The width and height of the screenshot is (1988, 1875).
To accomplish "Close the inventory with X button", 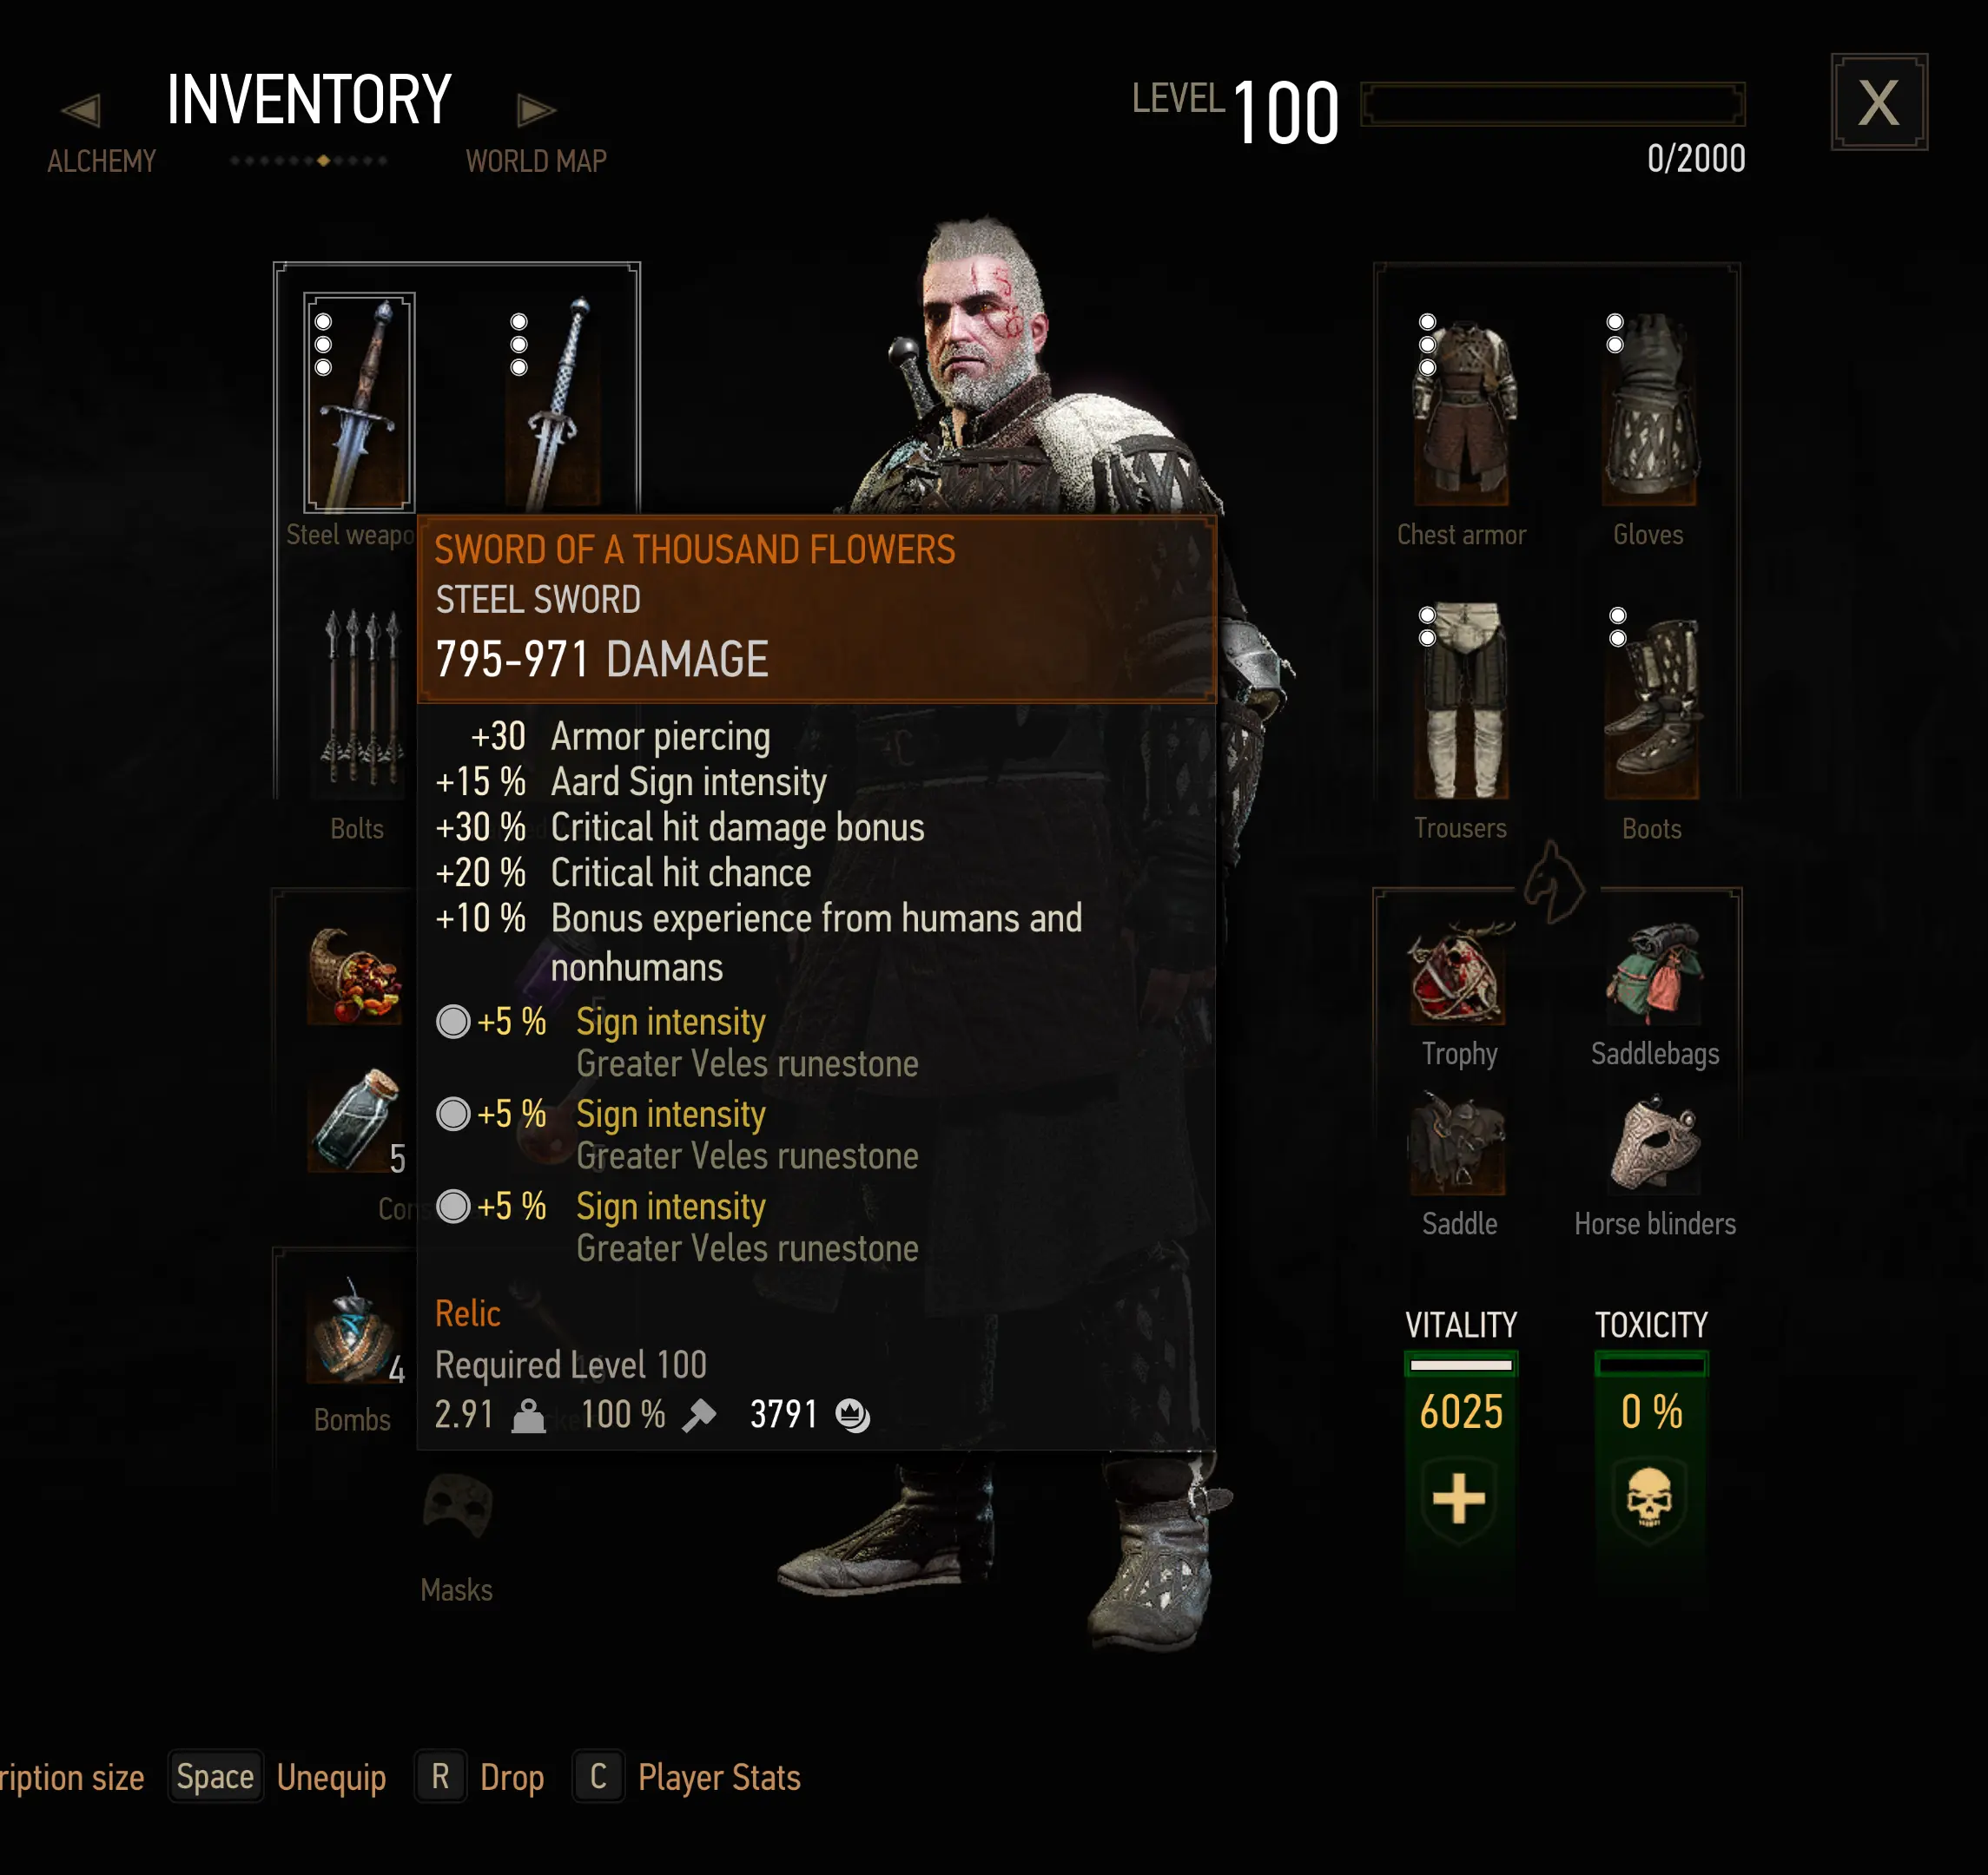I will coord(1879,102).
